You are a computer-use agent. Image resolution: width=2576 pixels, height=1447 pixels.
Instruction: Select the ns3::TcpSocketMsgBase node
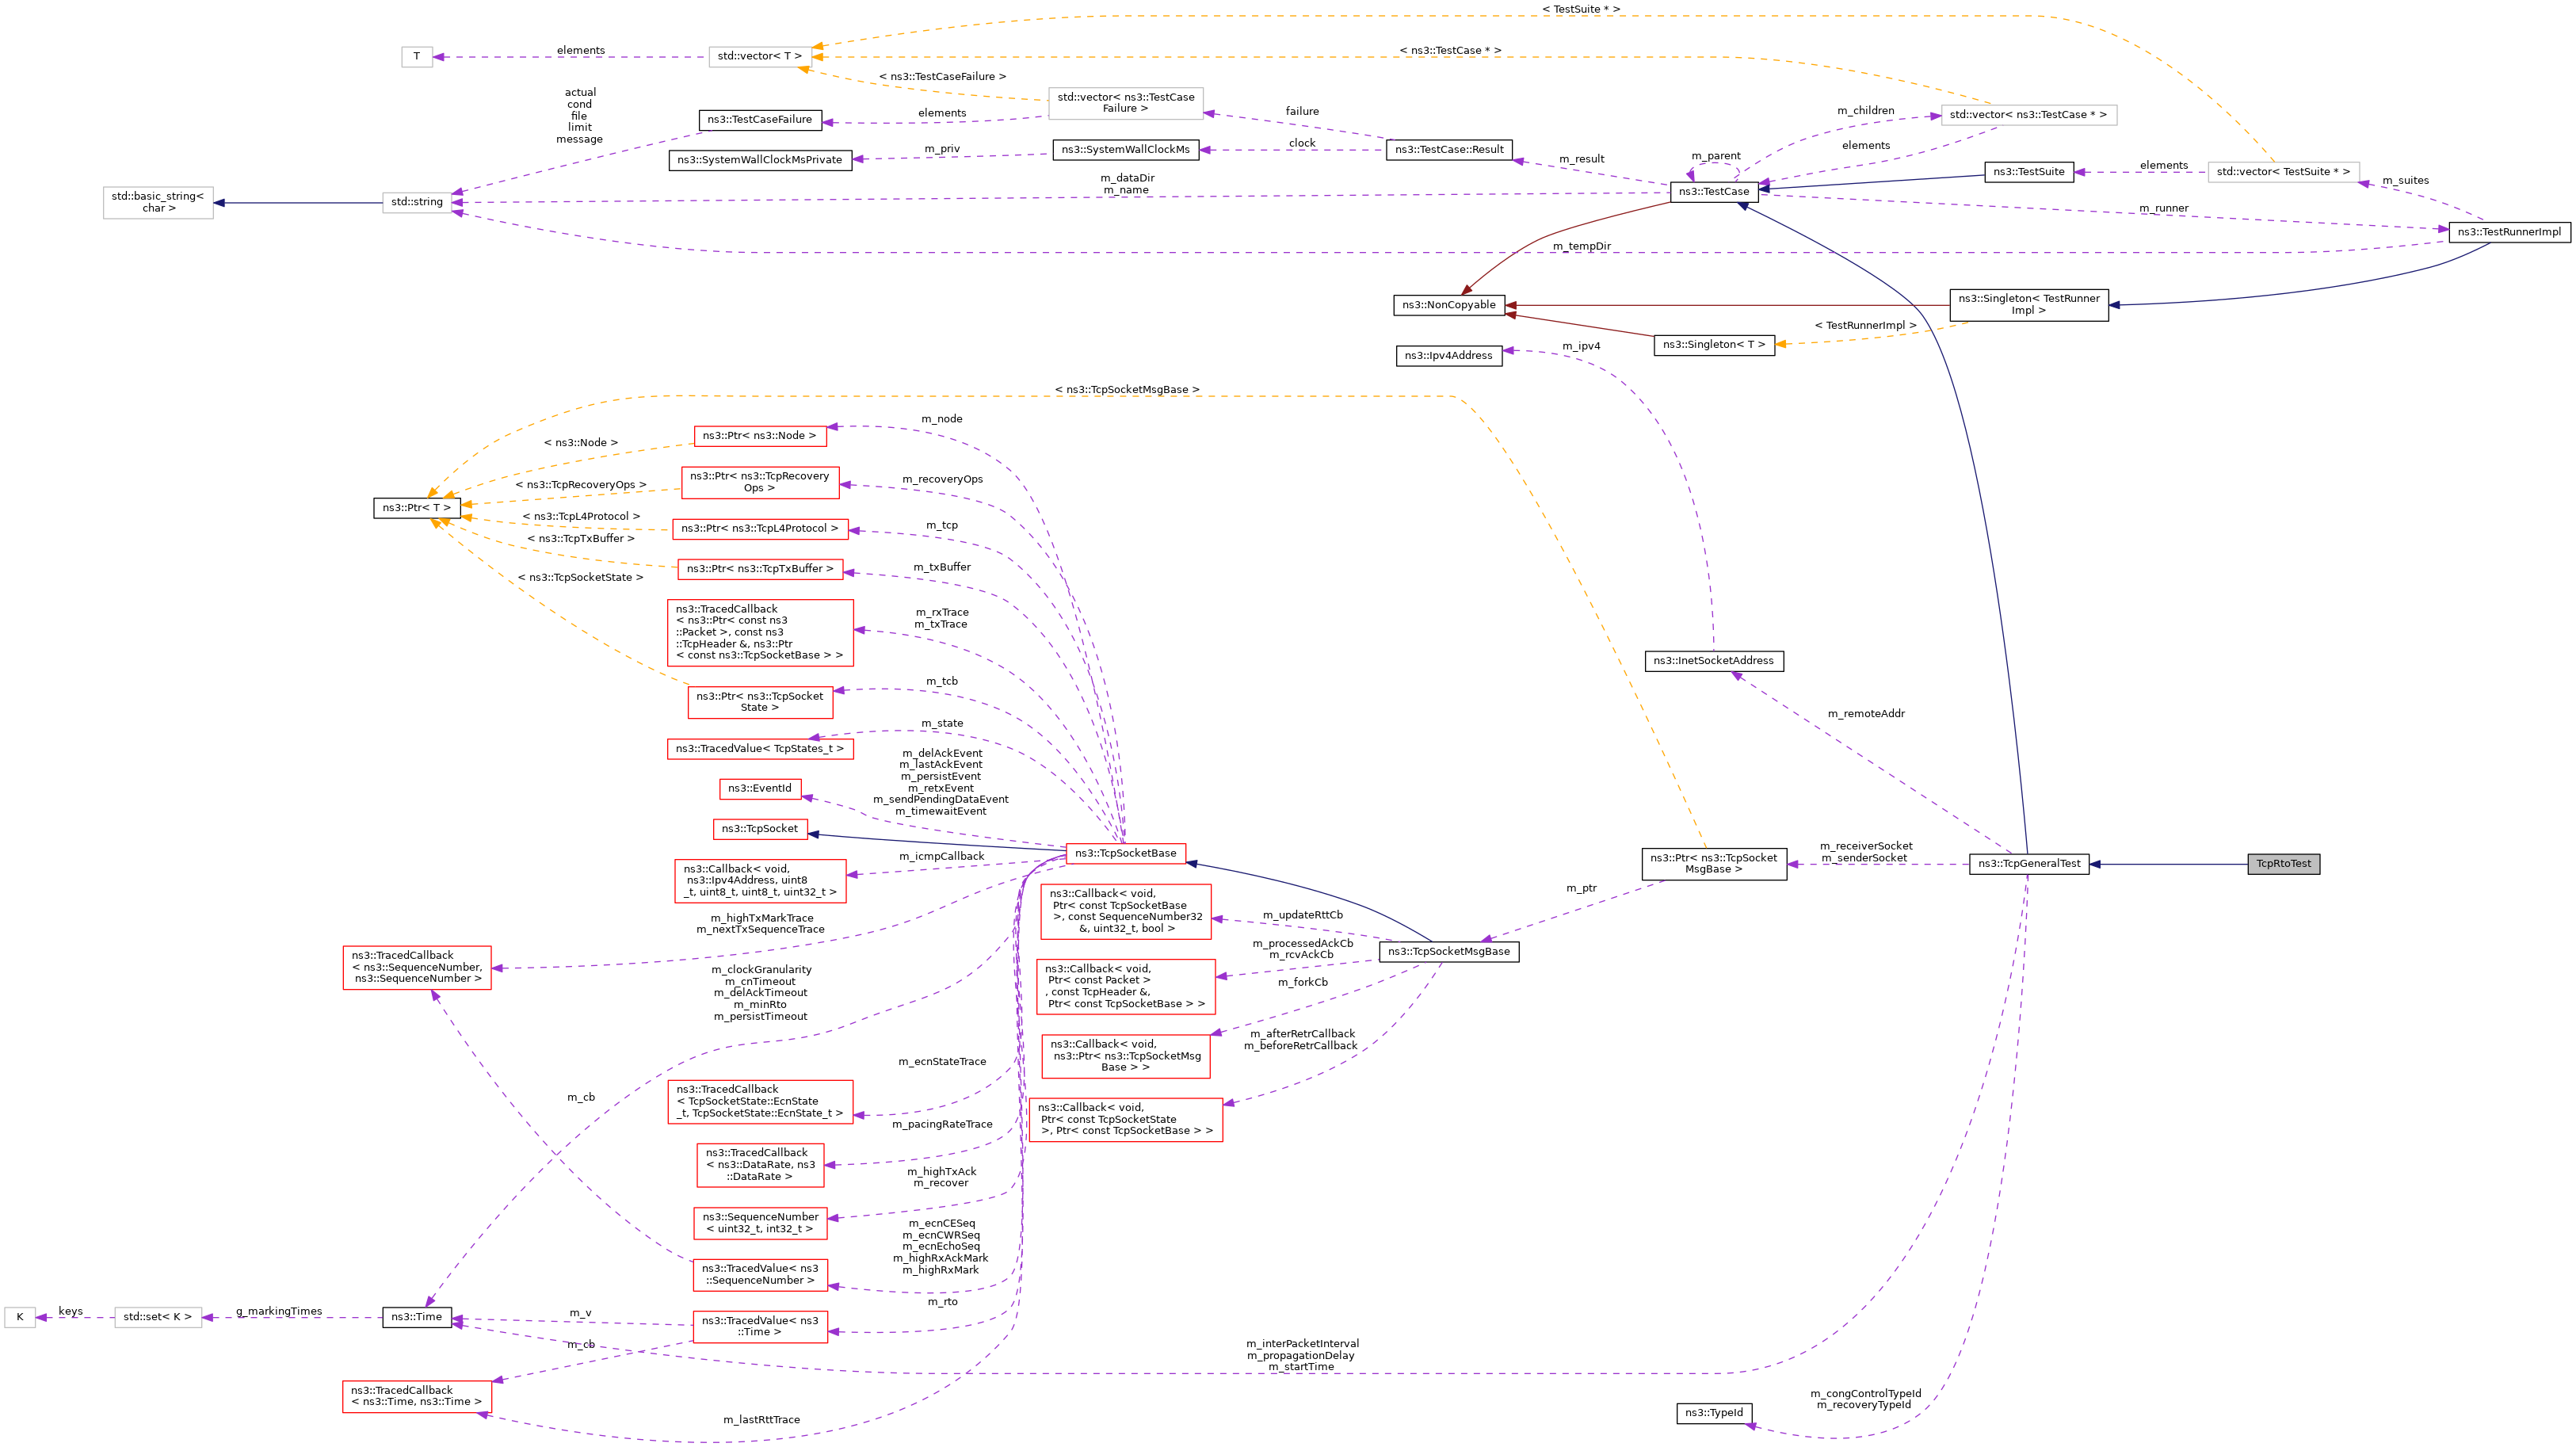pos(1448,952)
